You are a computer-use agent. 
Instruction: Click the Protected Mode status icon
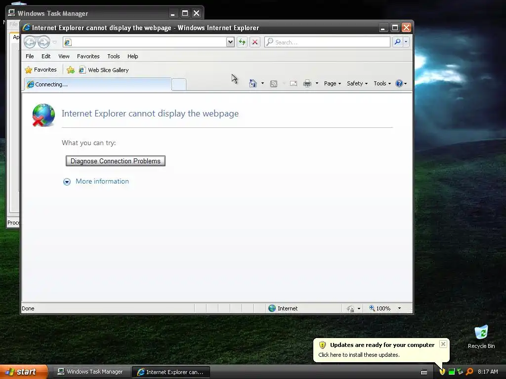tap(350, 309)
